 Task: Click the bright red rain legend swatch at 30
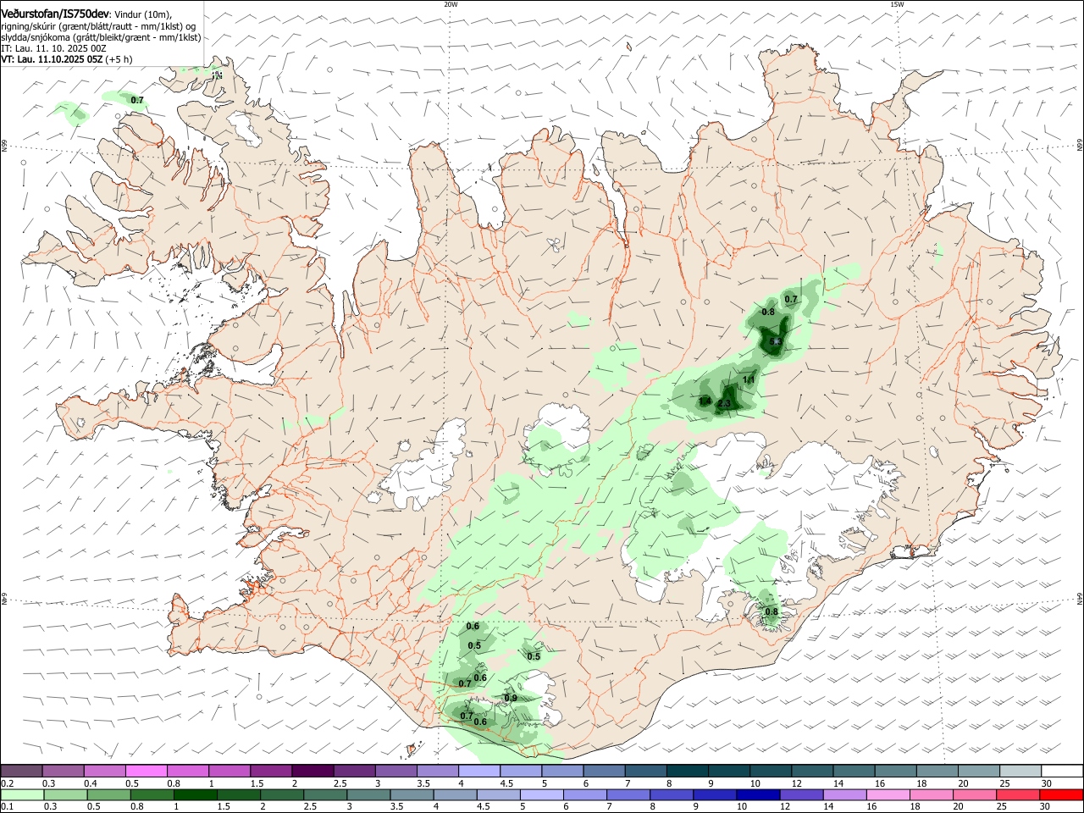click(1060, 794)
